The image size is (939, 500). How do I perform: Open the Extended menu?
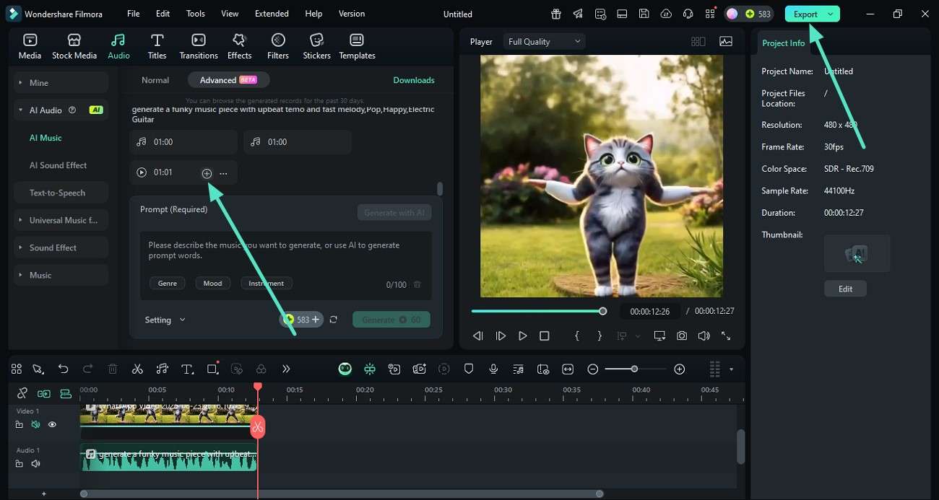pyautogui.click(x=272, y=14)
